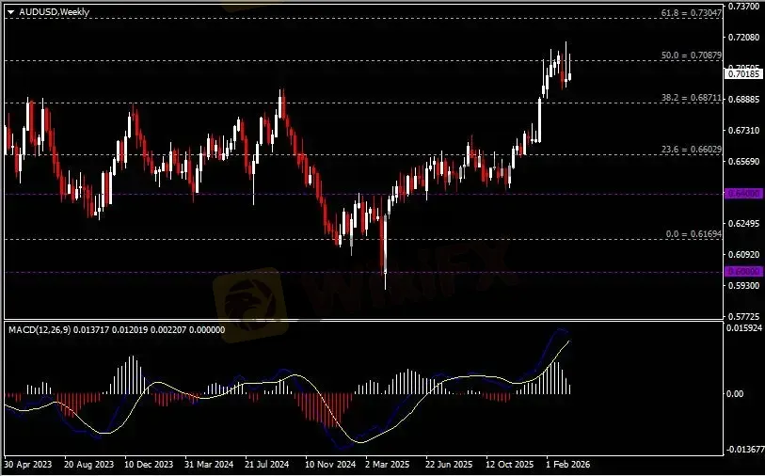Viewport: 765px width, 476px height.
Task: Select the 50.0 = 0.70879 Fibonacci label
Action: tap(692, 56)
